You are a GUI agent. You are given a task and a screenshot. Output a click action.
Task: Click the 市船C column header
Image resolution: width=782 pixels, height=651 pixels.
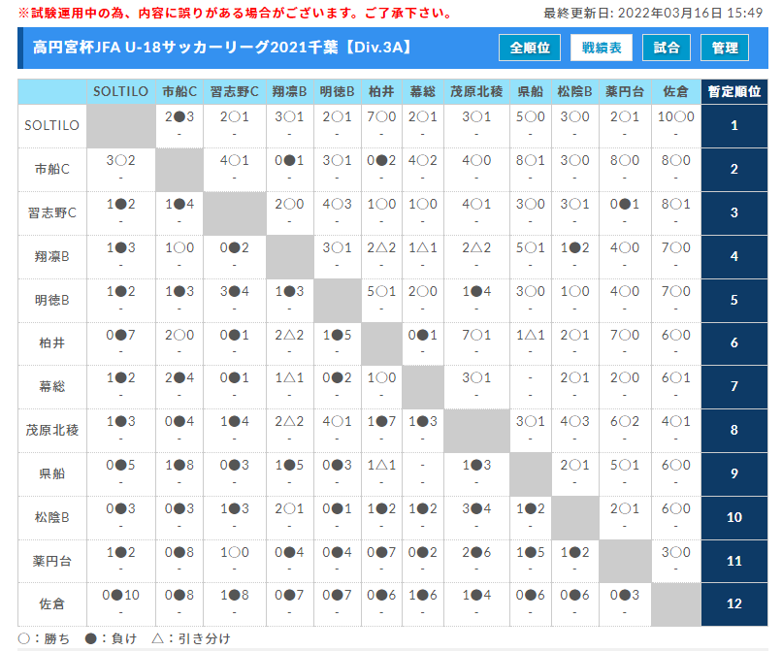[179, 92]
